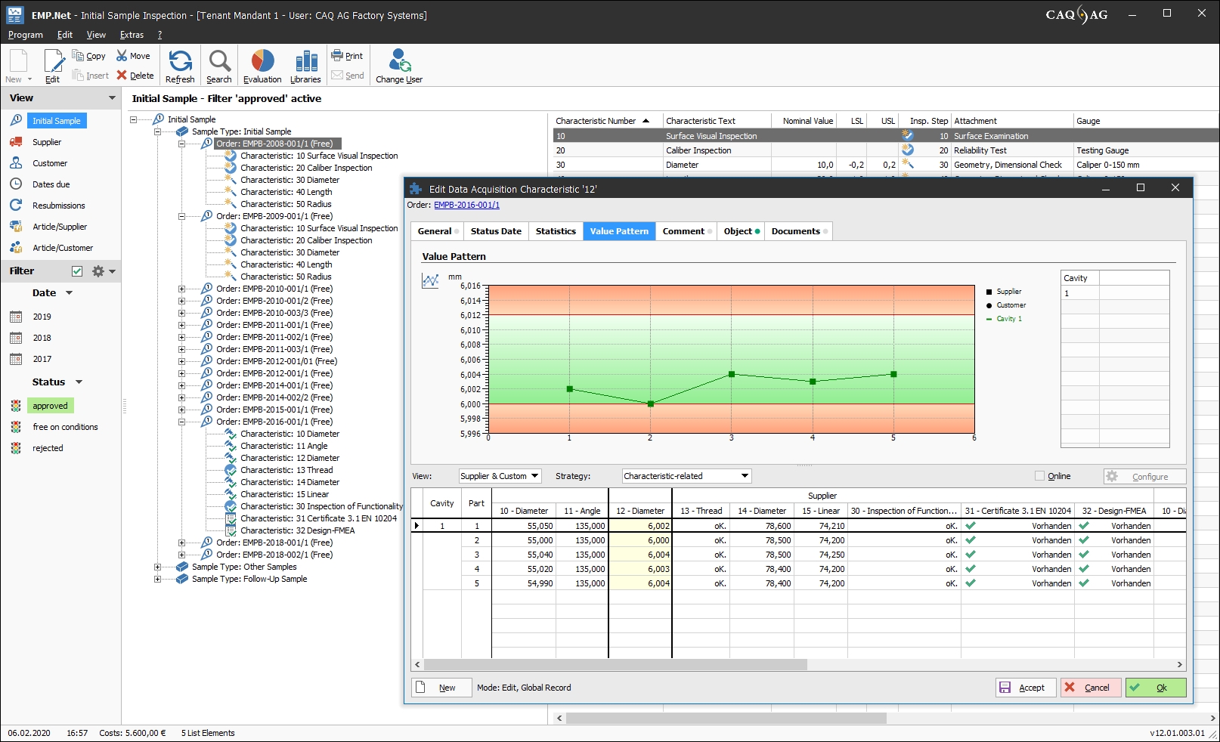Click the Refresh toolbar icon
1220x742 pixels.
point(180,66)
